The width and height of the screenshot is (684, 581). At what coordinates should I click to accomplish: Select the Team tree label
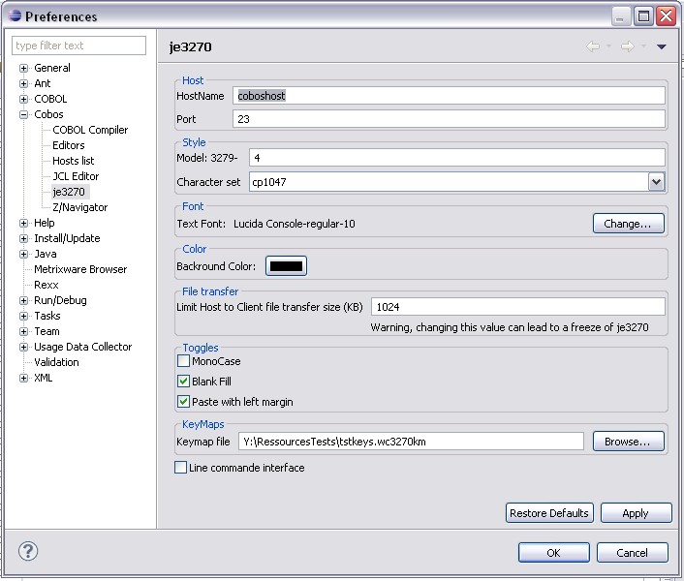click(x=47, y=332)
